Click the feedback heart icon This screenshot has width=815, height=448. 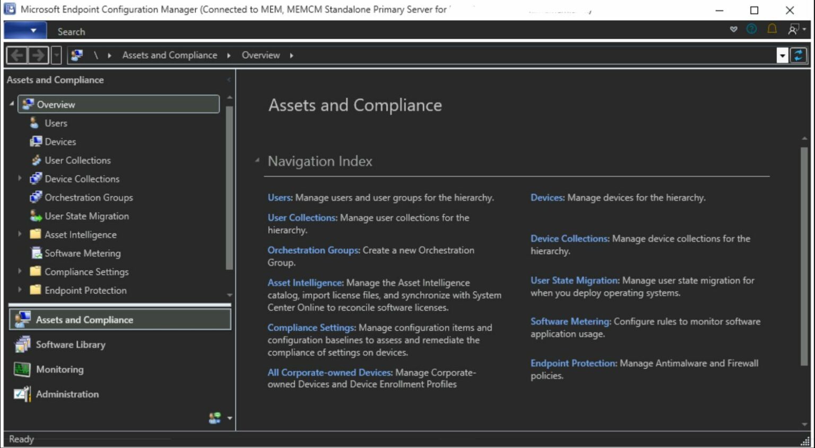tap(733, 29)
